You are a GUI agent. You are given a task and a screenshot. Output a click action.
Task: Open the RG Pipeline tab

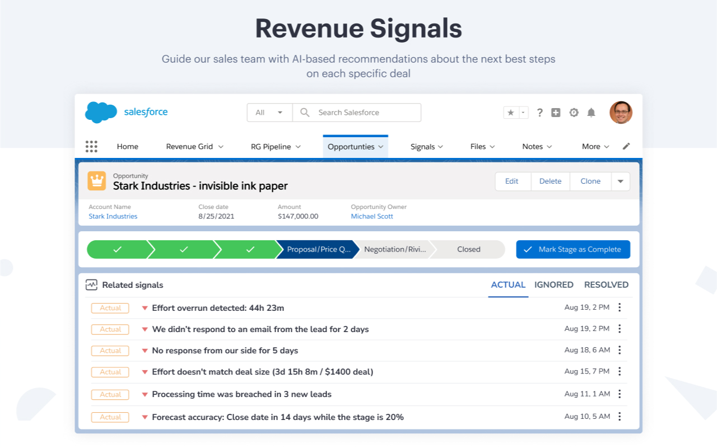click(x=271, y=147)
